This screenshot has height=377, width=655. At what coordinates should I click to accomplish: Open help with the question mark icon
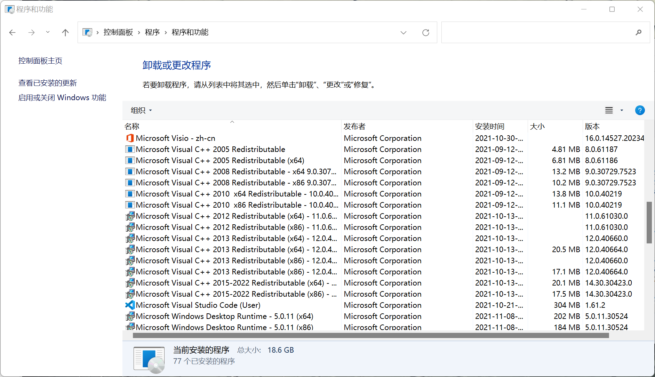pos(640,110)
